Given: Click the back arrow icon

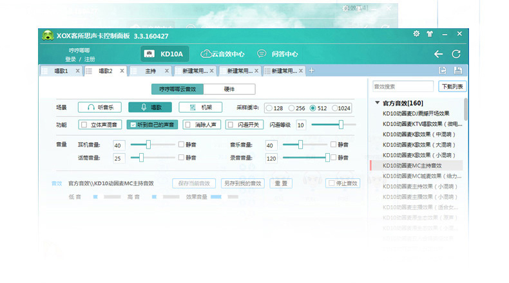Looking at the screenshot, I should pyautogui.click(x=439, y=54).
